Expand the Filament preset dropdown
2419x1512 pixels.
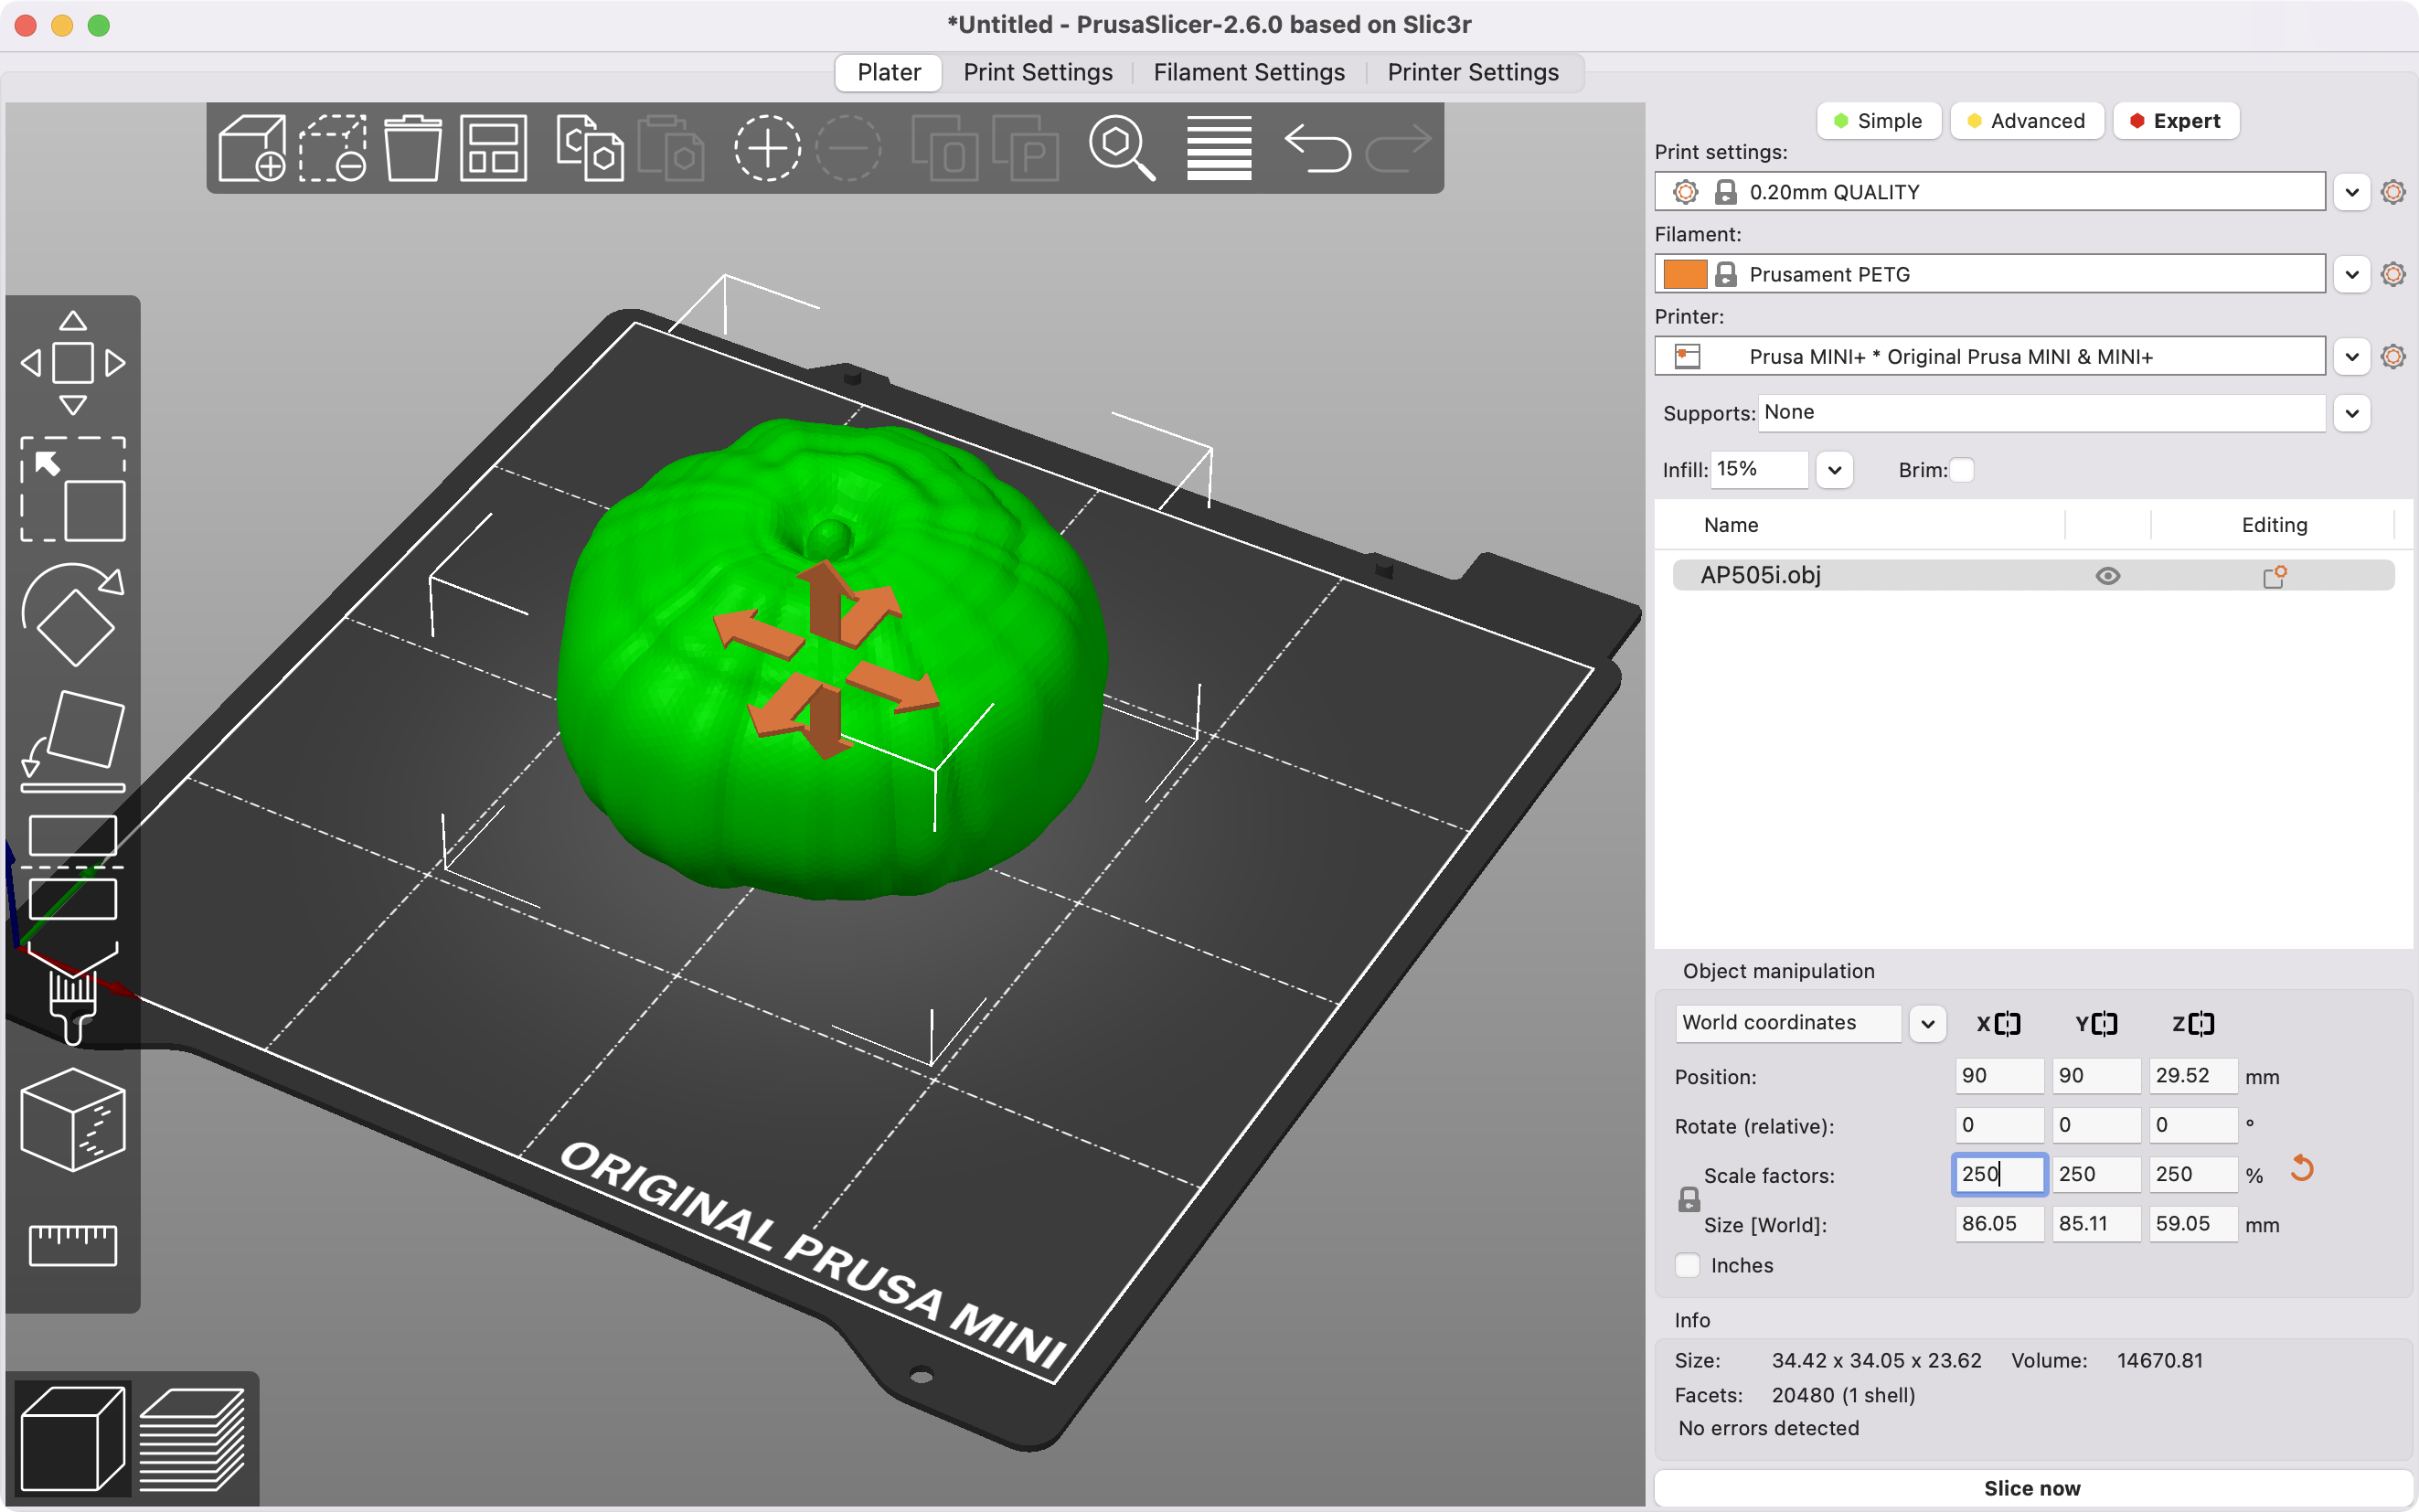pos(2352,273)
